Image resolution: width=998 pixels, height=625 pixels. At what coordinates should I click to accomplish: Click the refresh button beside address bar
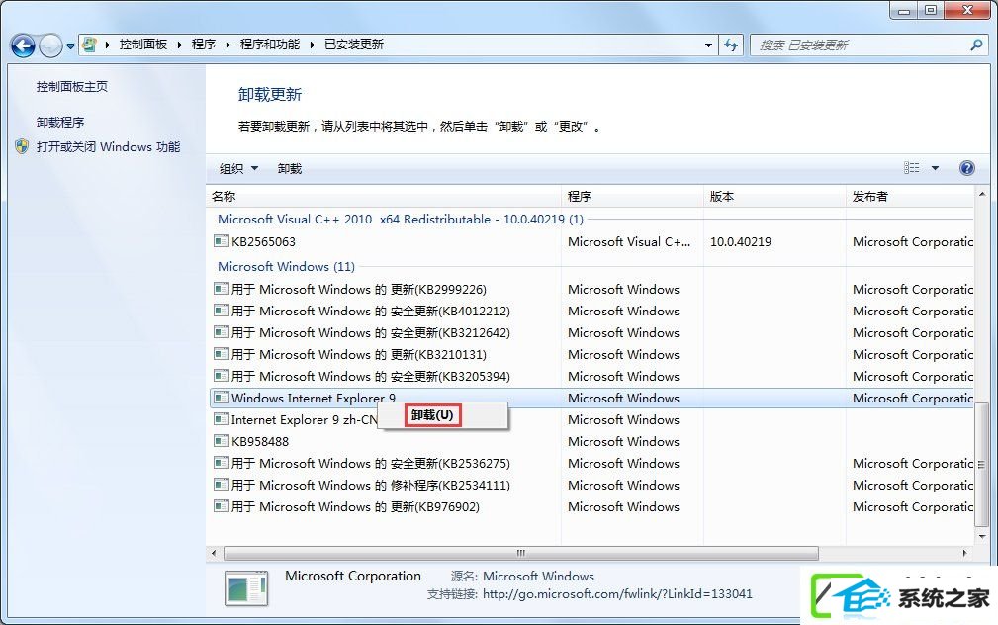731,45
